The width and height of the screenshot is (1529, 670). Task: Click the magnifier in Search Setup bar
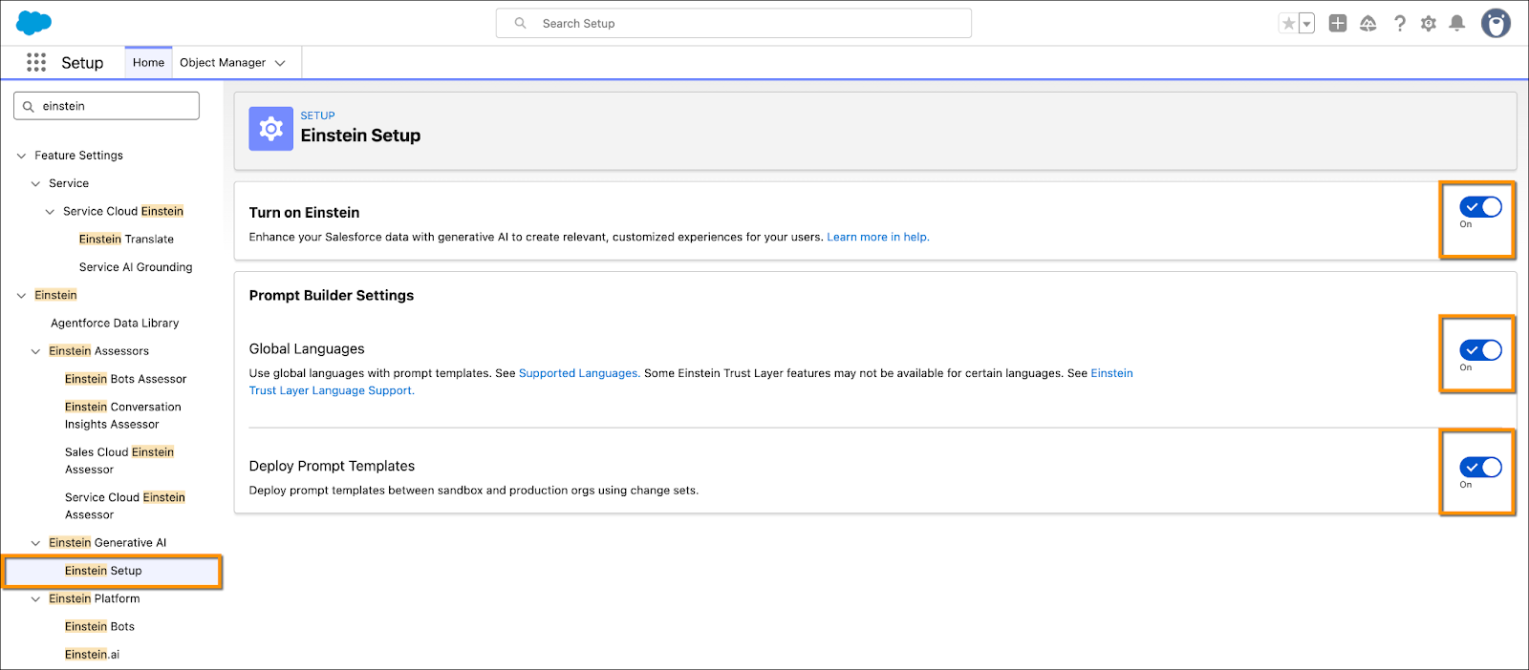click(x=520, y=23)
